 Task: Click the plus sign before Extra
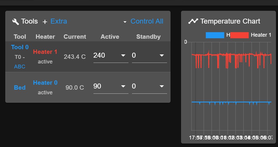coord(45,22)
